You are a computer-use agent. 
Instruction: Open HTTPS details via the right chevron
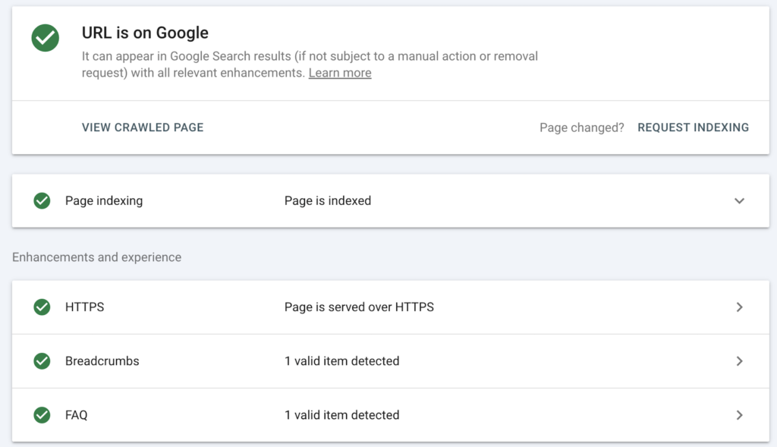coord(739,307)
